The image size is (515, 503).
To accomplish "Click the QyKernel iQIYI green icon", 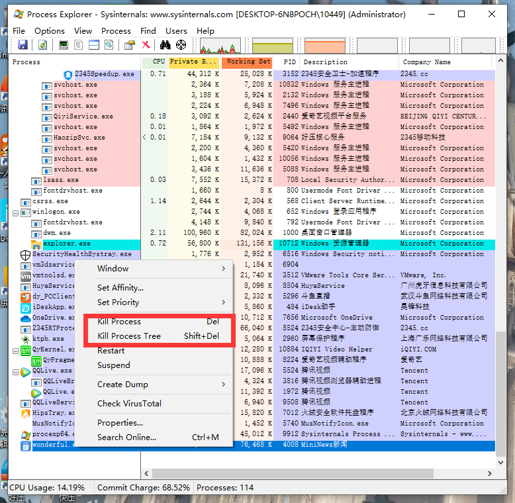I will [26, 351].
